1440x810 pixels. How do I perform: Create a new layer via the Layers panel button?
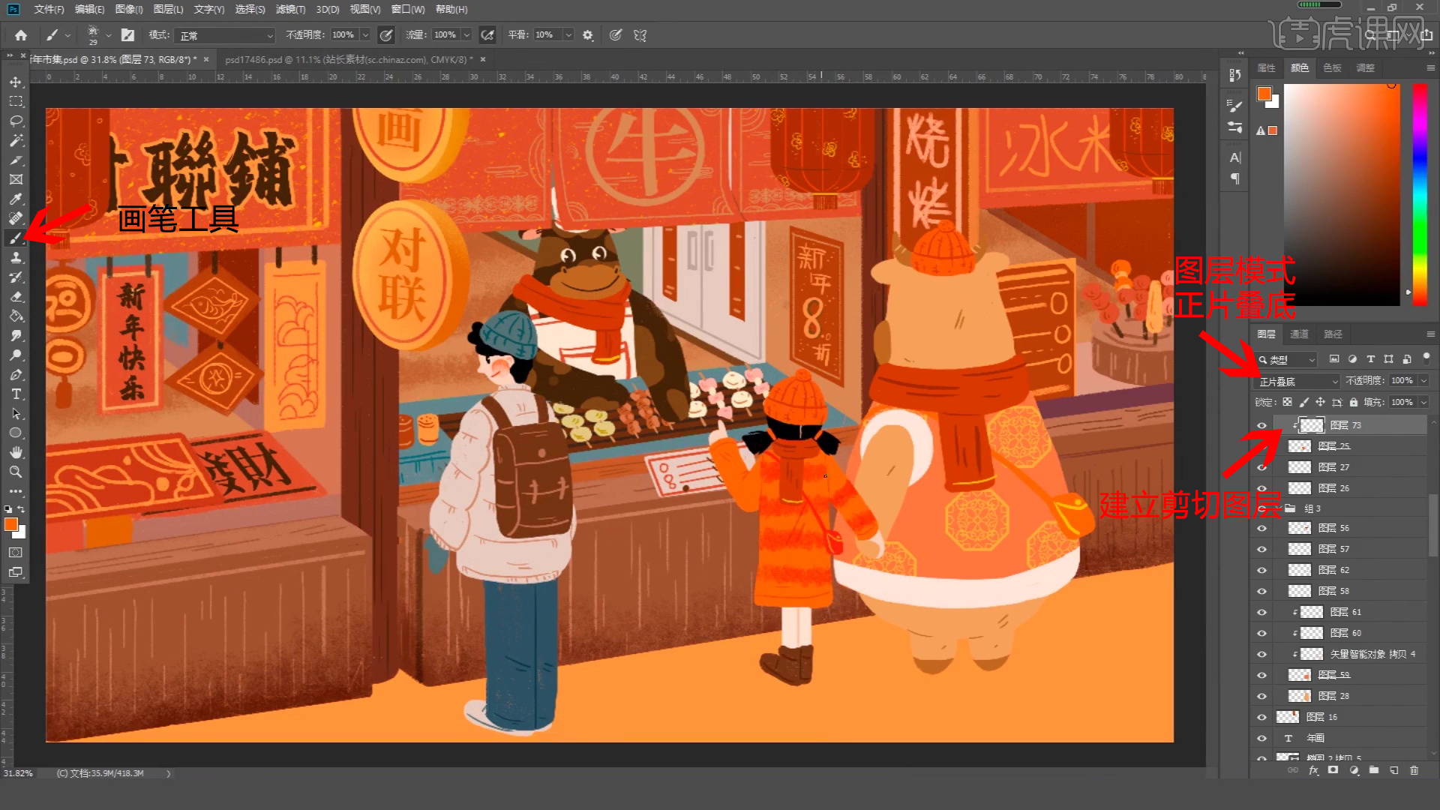tap(1395, 770)
